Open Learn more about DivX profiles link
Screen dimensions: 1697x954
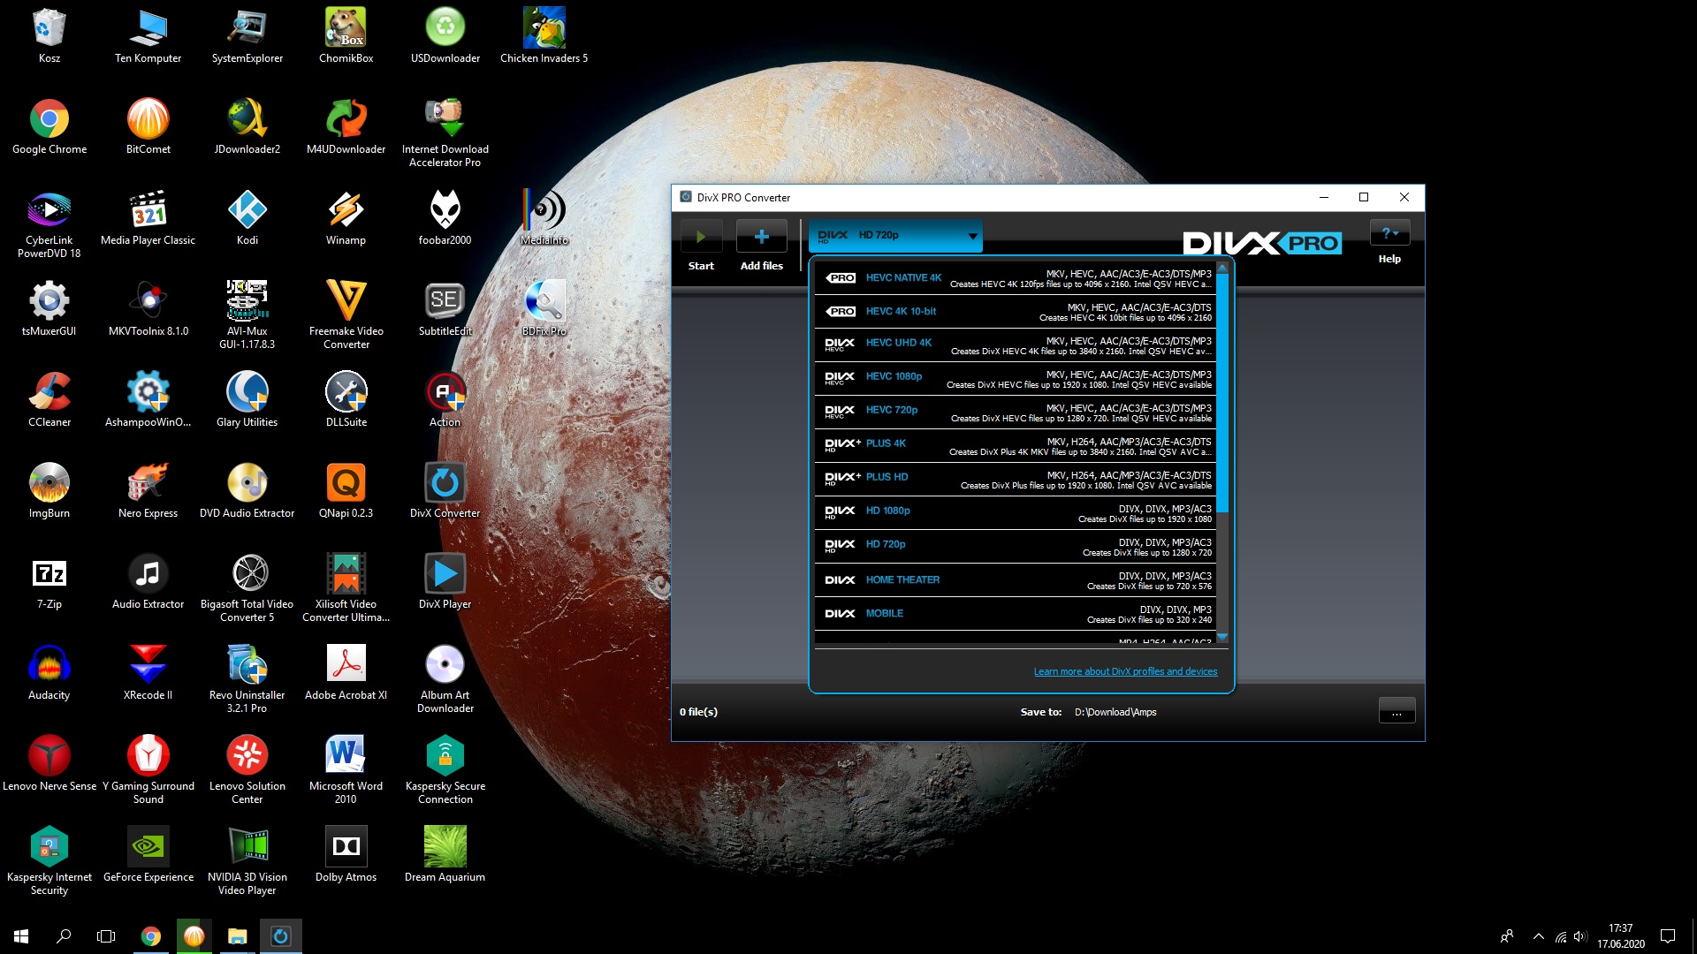tap(1125, 671)
